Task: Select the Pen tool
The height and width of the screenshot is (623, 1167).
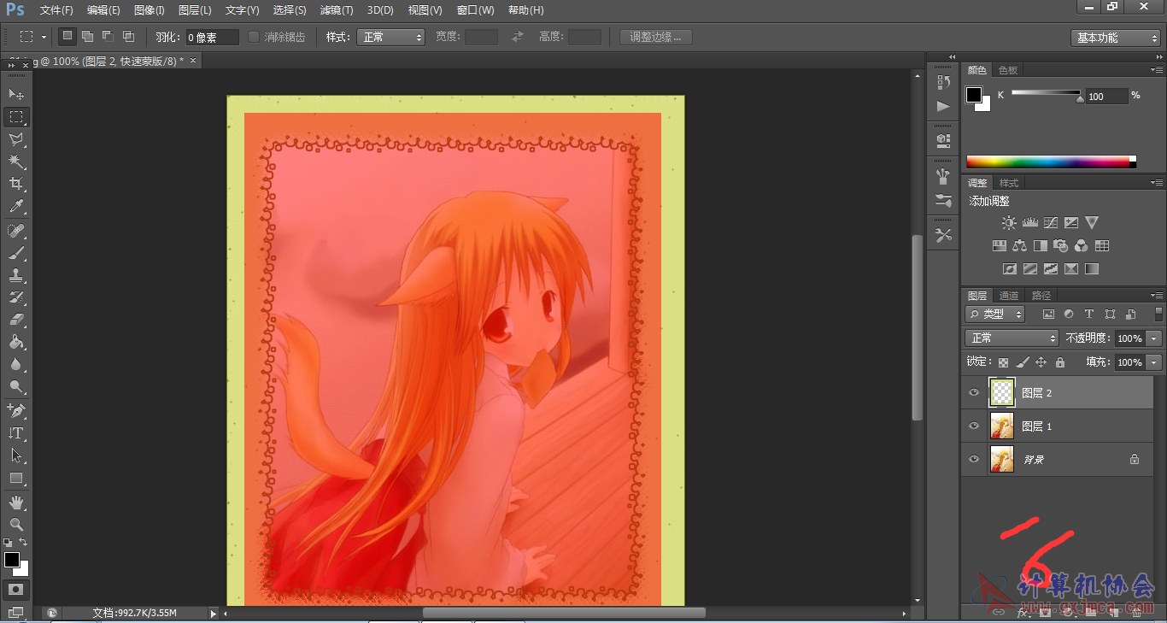Action: (16, 411)
